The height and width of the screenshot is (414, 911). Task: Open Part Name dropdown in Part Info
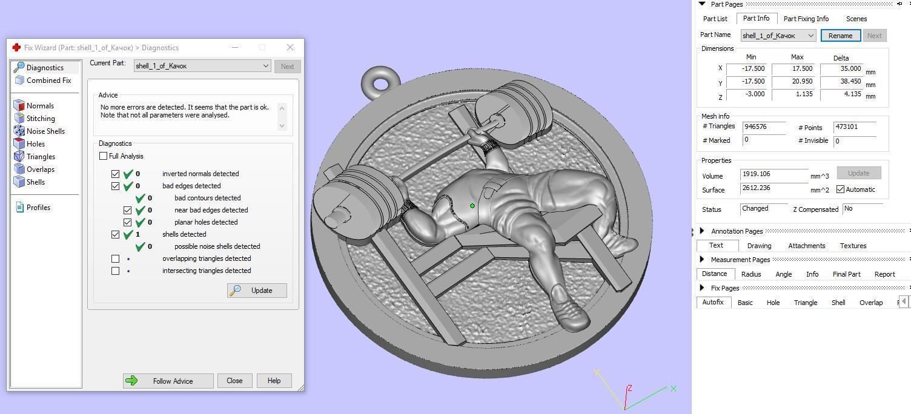(x=778, y=36)
